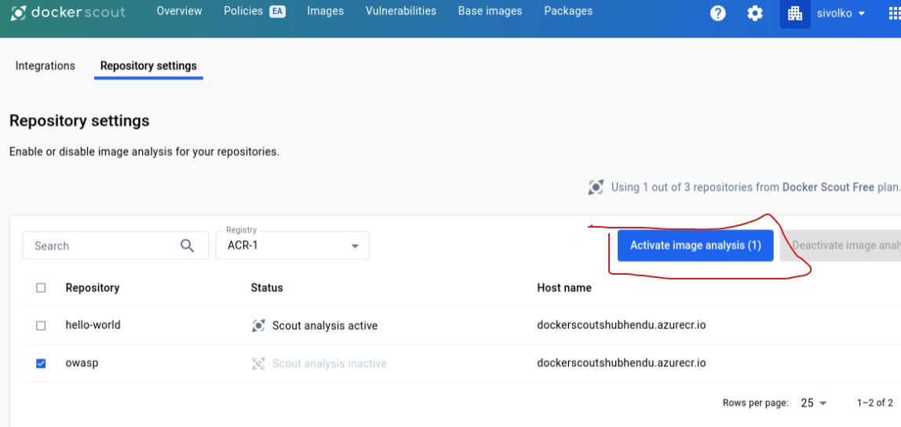
Task: Click the Scout analysis inactive icon
Action: (x=258, y=363)
